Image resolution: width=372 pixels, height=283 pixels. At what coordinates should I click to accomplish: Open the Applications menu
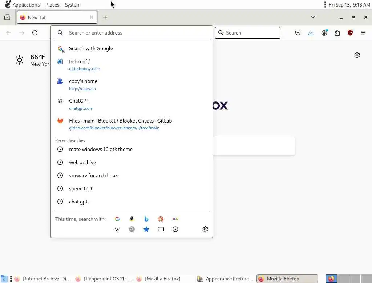(x=22, y=5)
